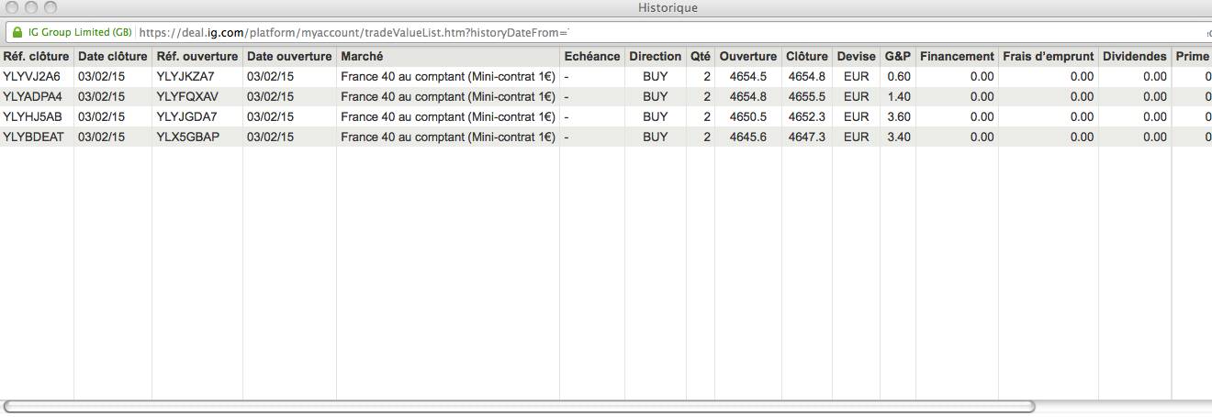Click the G&P value 3.60 cell
Image resolution: width=1212 pixels, height=417 pixels.
(899, 117)
